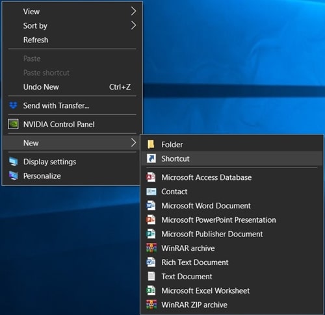Click the arrow next to New
This screenshot has height=315, width=325.
coord(133,143)
